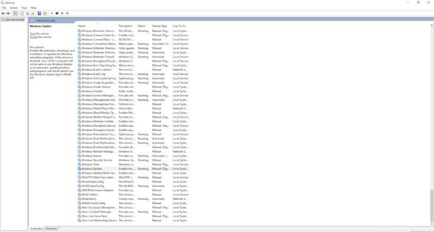Screen dimensions: 434x232
Task: Click the Windows Biometric Service gear icon
Action: (x=79, y=31)
